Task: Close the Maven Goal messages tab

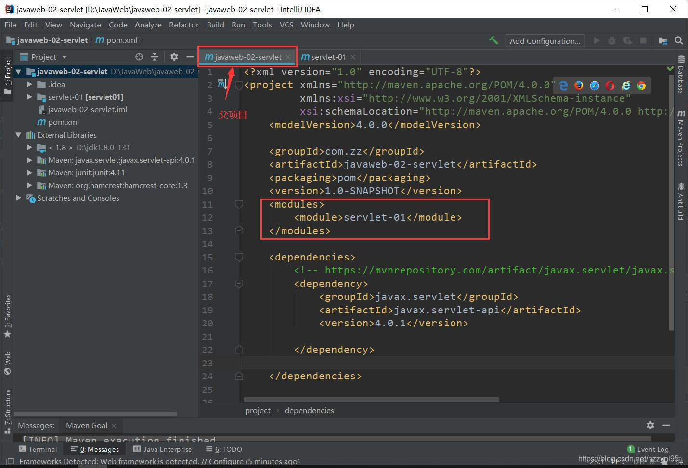Action: click(x=114, y=426)
